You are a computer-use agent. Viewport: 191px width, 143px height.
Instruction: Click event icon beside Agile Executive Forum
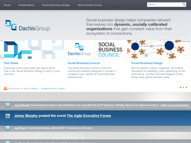click(8, 116)
